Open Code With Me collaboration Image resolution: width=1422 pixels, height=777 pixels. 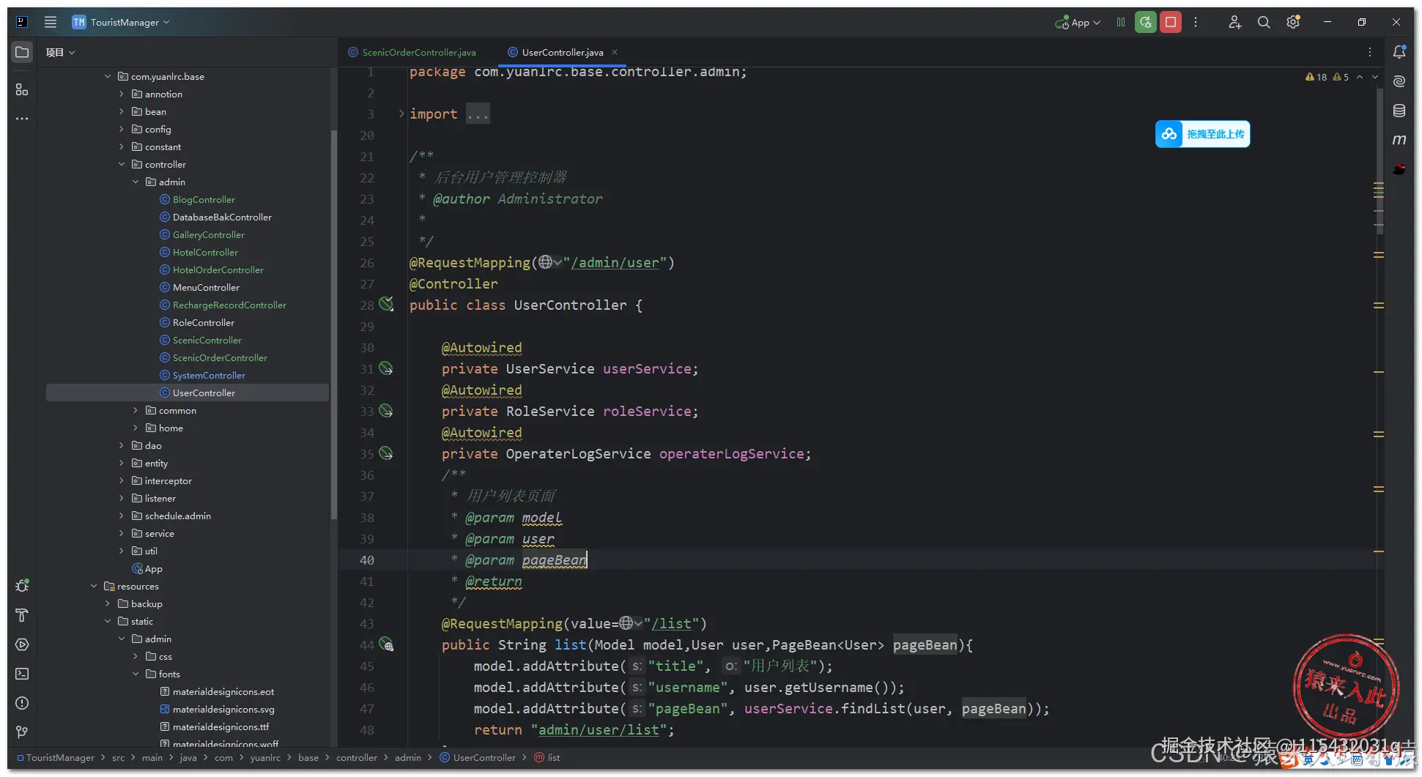pos(1234,22)
